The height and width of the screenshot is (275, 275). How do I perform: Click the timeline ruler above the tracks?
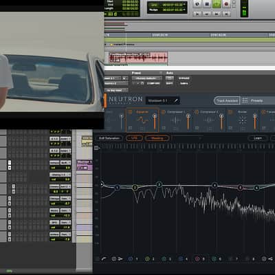click(190, 35)
